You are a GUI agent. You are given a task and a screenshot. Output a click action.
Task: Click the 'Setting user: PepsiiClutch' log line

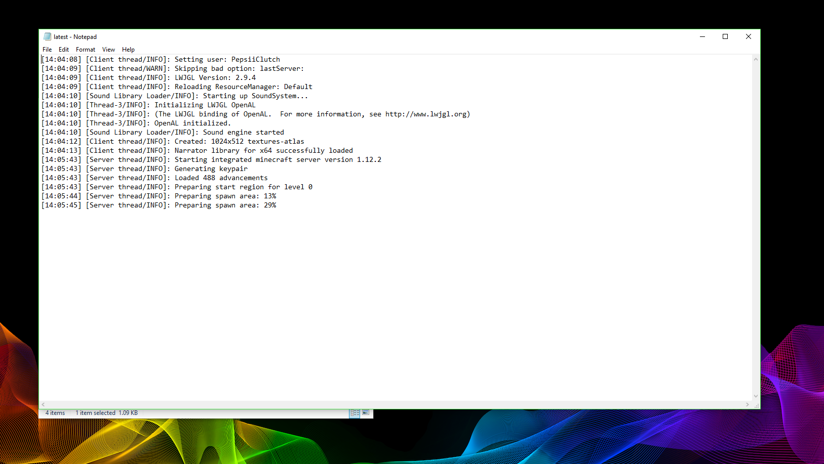pos(161,60)
